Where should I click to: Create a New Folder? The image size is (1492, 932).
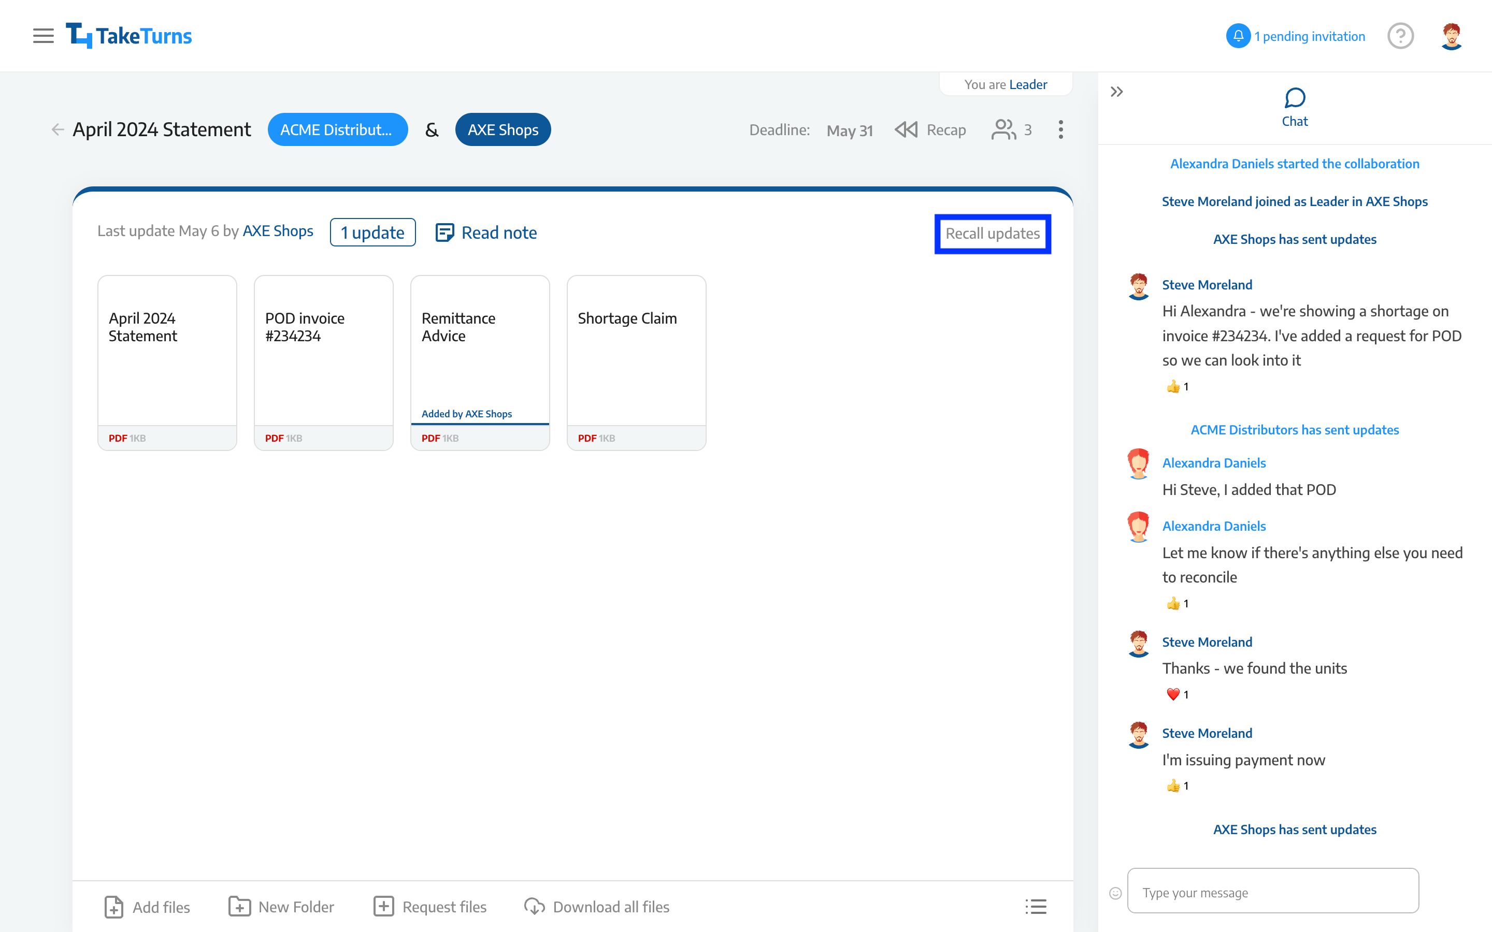(x=281, y=907)
